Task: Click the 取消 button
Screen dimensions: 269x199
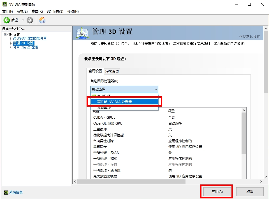Action: coord(250,191)
